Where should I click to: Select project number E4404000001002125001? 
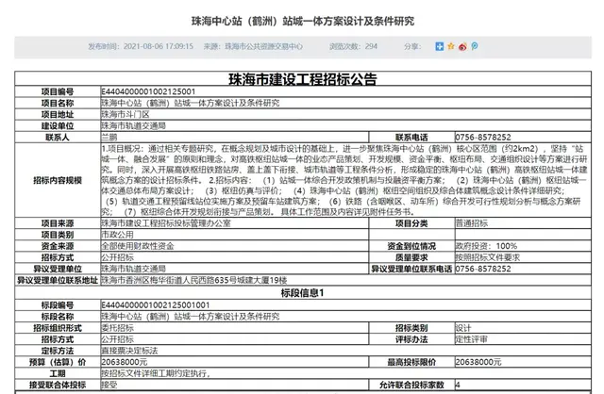coord(148,91)
